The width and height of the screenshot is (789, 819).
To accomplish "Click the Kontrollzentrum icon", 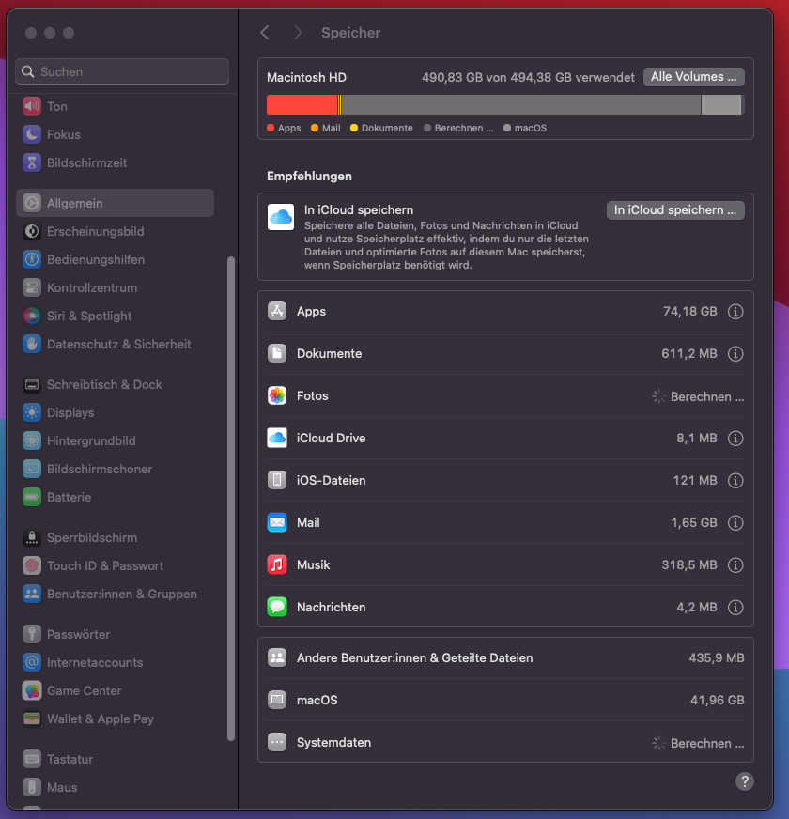I will [x=32, y=287].
